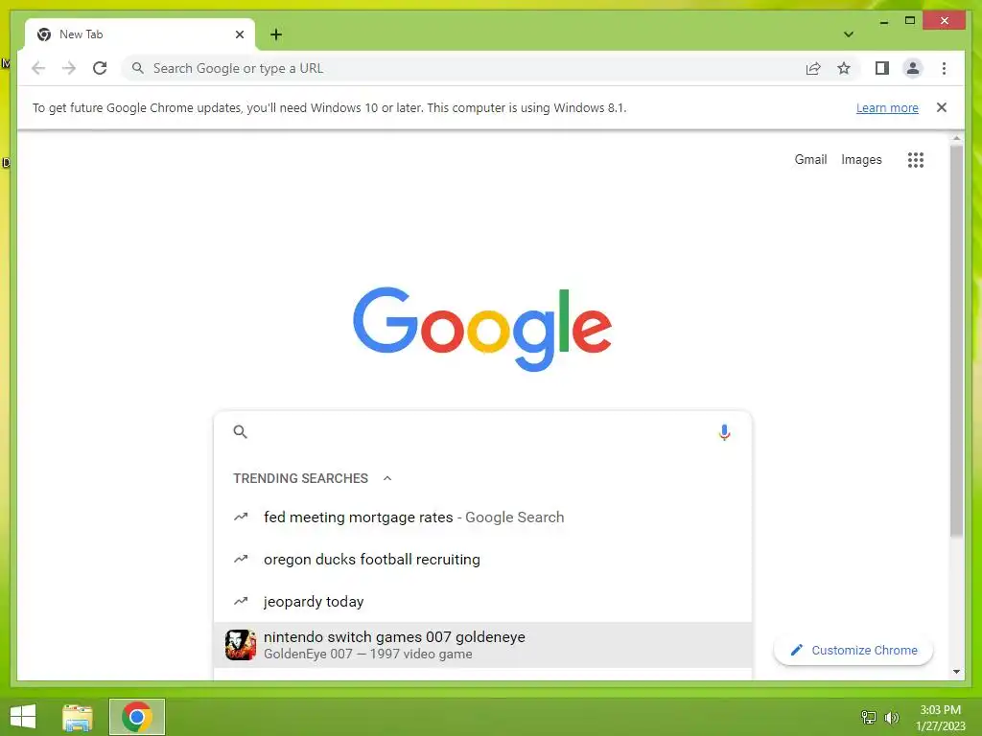This screenshot has width=982, height=736.
Task: Focus the Google search input box
Action: 482,432
